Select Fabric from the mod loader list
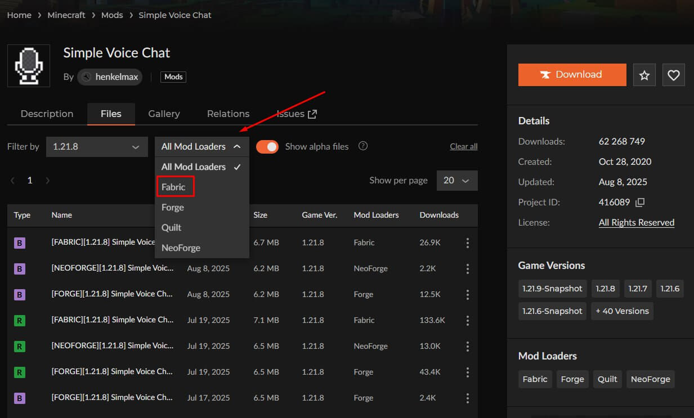The height and width of the screenshot is (418, 694). pyautogui.click(x=174, y=186)
